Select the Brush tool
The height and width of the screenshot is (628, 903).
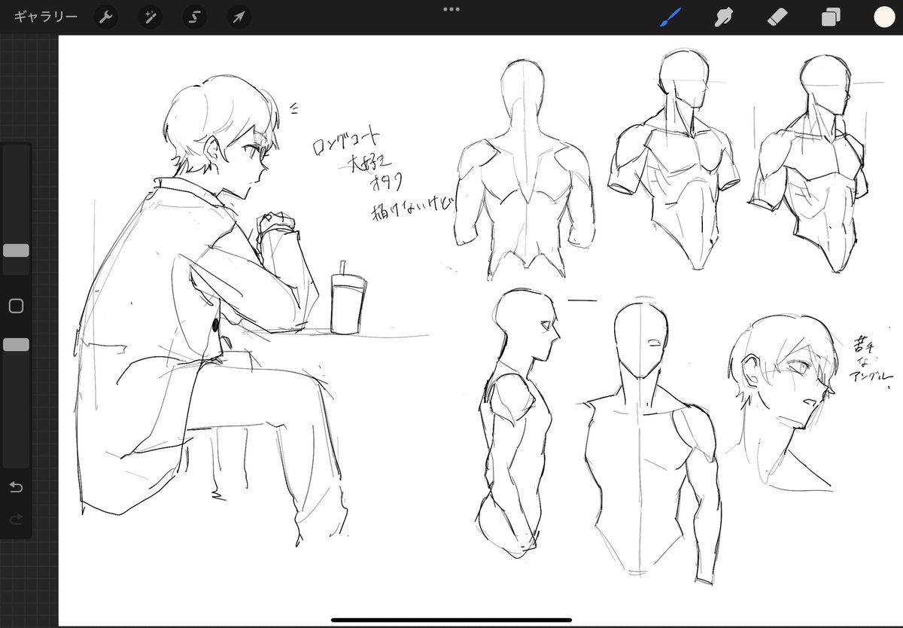670,17
